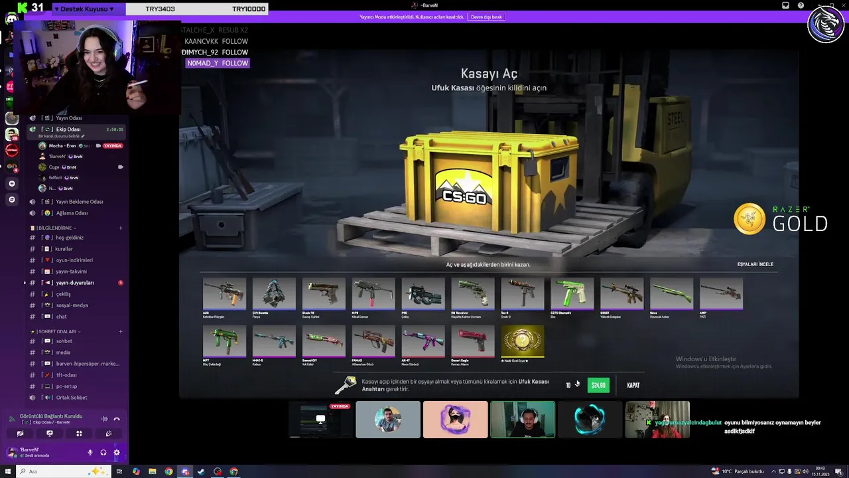Open Discord inbox icon in title bar
This screenshot has width=849, height=478.
pyautogui.click(x=786, y=5)
